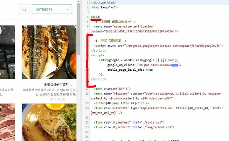Click the '<meta charset="UTF-8">' line
Viewport: 229px width, 141px height.
tap(112, 89)
